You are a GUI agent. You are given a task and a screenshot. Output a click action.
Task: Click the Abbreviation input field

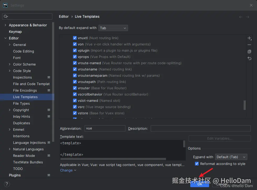click(x=105, y=128)
